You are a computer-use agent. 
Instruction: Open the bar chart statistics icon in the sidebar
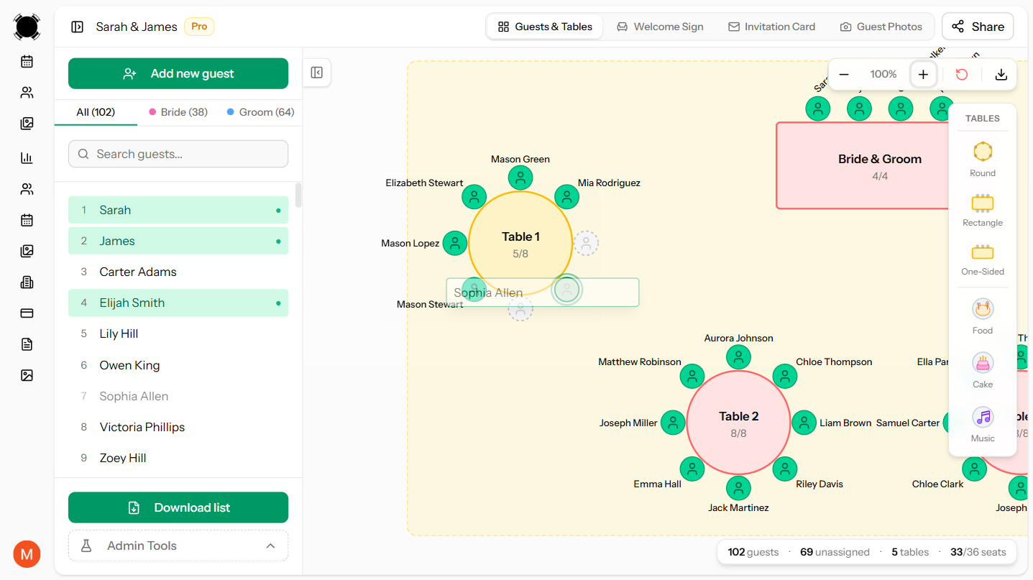click(27, 158)
